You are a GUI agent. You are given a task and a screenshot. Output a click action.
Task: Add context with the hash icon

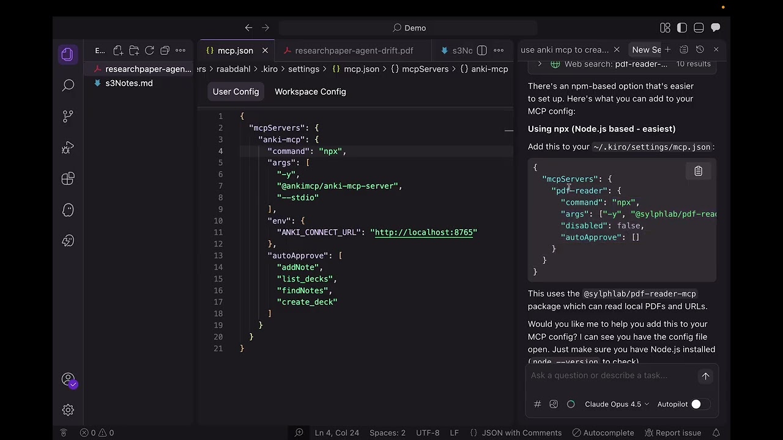537,404
